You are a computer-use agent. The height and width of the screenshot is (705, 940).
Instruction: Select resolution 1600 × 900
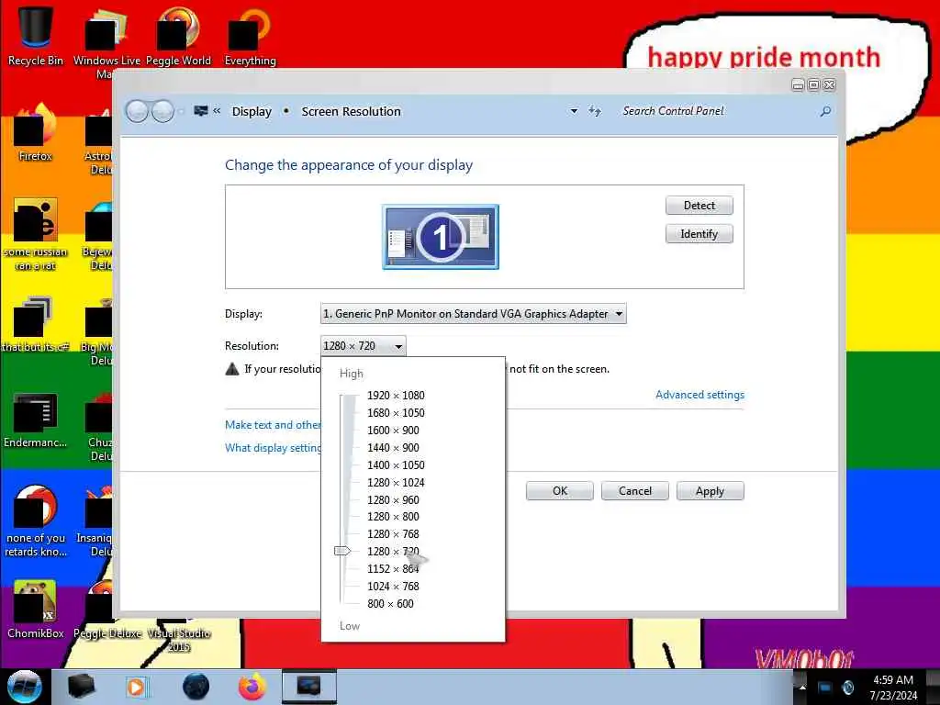click(x=393, y=430)
